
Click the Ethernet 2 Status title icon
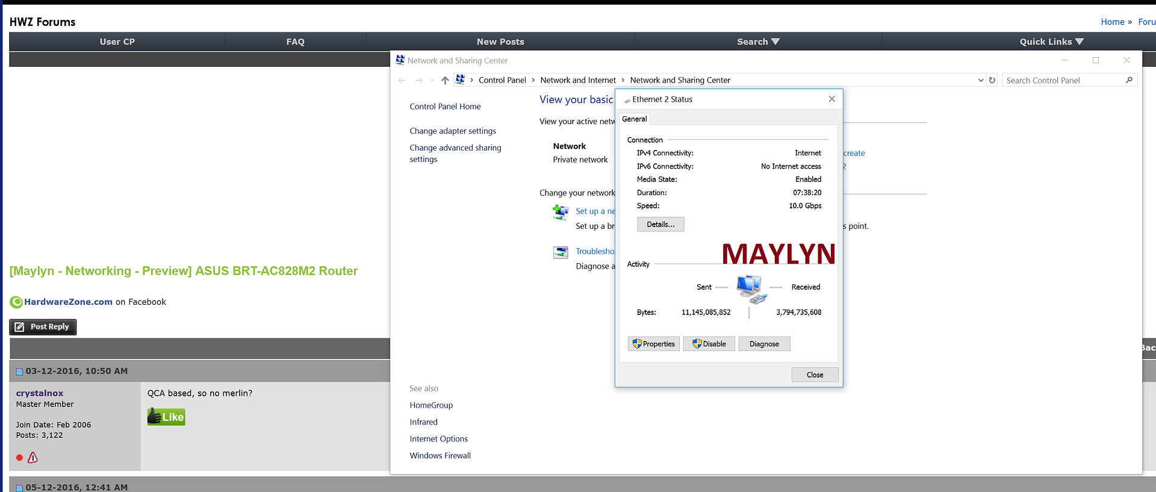(627, 100)
